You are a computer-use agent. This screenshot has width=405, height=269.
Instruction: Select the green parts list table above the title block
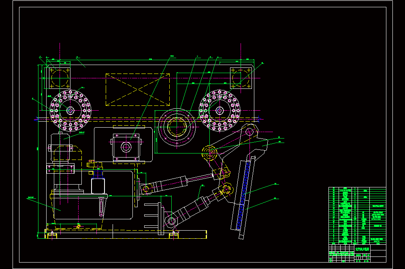pos(357,216)
